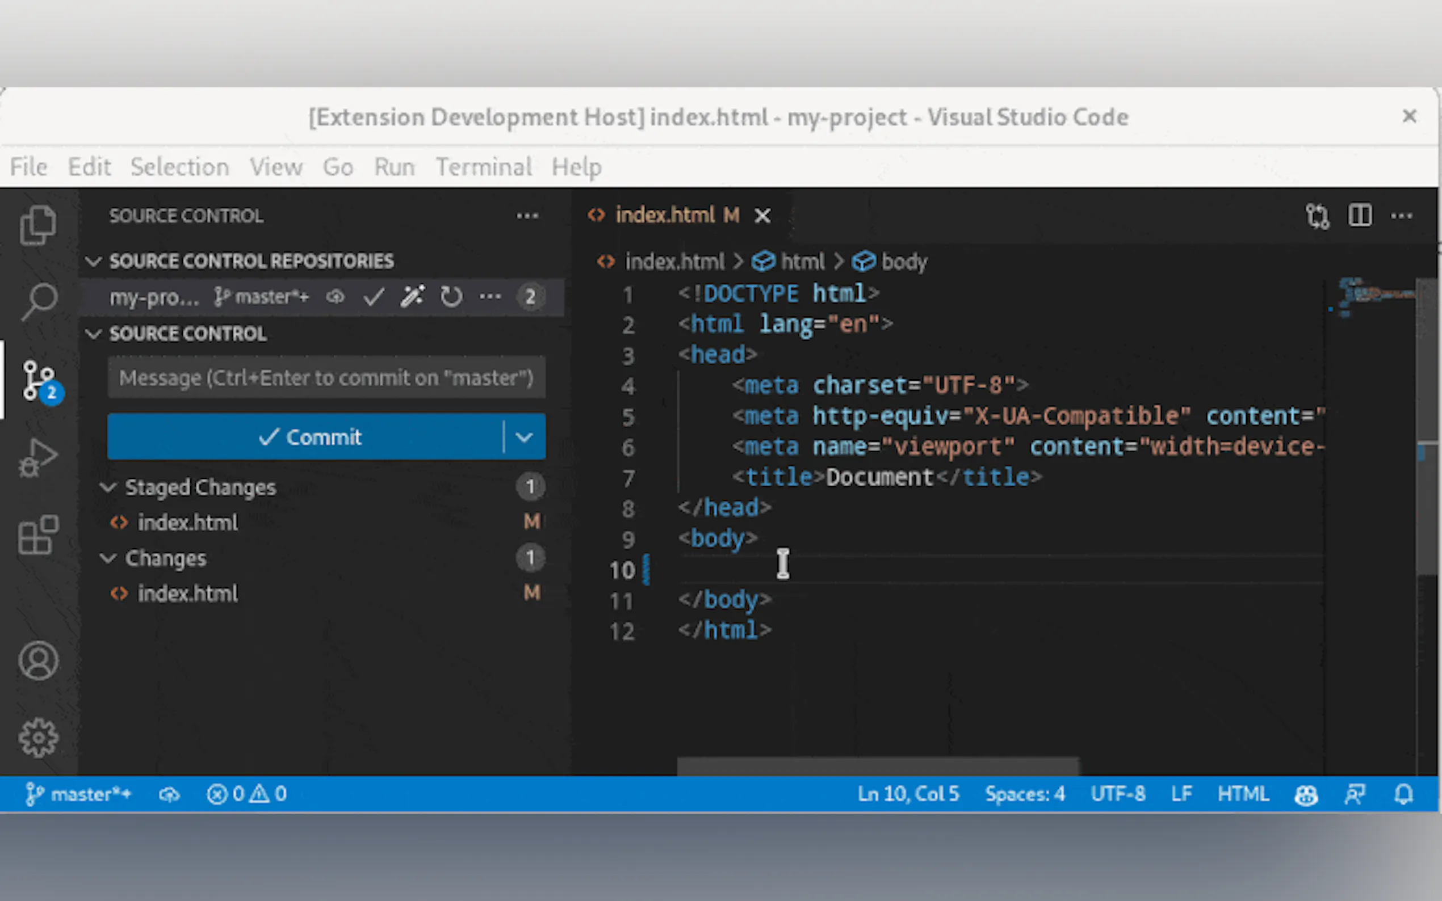Open Run and Debug view
The height and width of the screenshot is (901, 1442).
click(38, 458)
